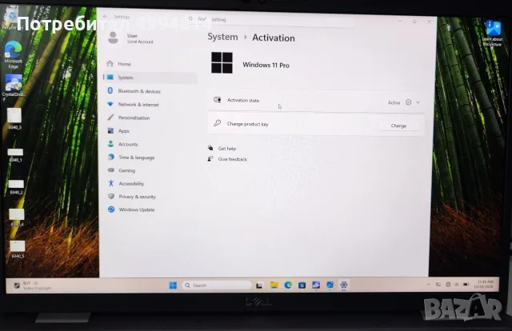Open File Explorer from taskbar
The height and width of the screenshot is (331, 512).
(x=274, y=285)
